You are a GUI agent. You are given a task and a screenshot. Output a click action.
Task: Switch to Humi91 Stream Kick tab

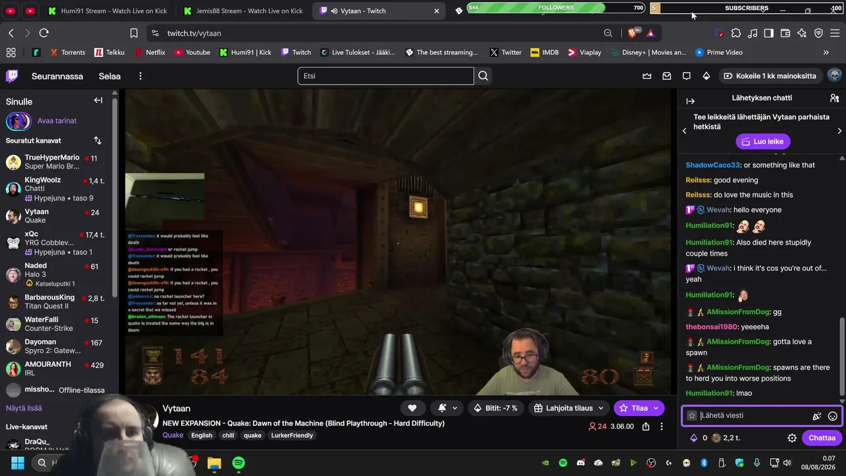click(x=107, y=11)
